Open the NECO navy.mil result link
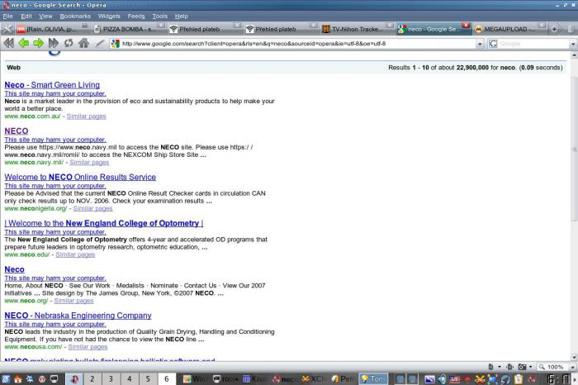Viewport: 578px width, 385px height. point(17,131)
